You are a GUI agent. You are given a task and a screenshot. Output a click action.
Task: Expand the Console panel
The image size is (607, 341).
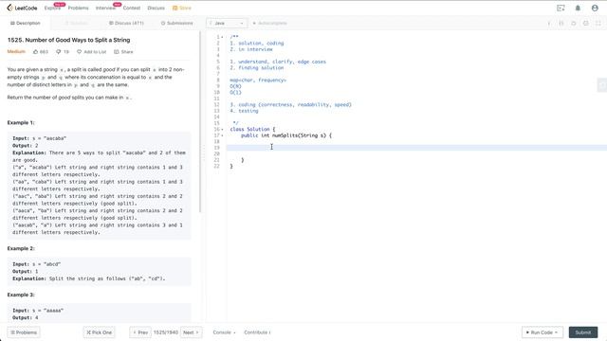[x=224, y=332]
